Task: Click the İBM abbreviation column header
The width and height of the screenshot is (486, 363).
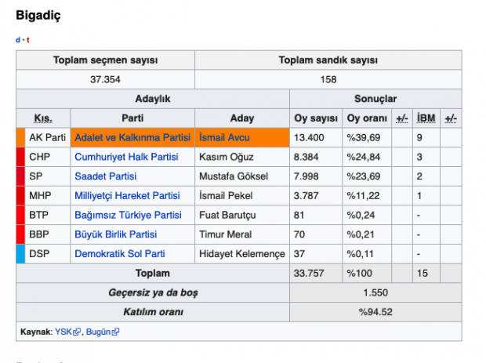Action: pyautogui.click(x=426, y=118)
